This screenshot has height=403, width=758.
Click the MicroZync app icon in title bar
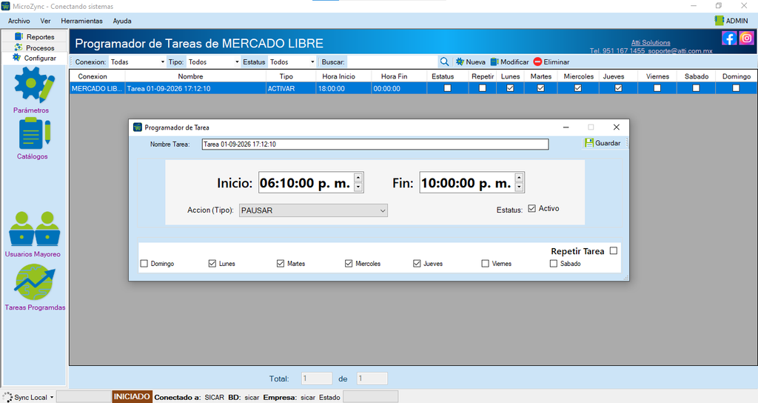(x=5, y=6)
